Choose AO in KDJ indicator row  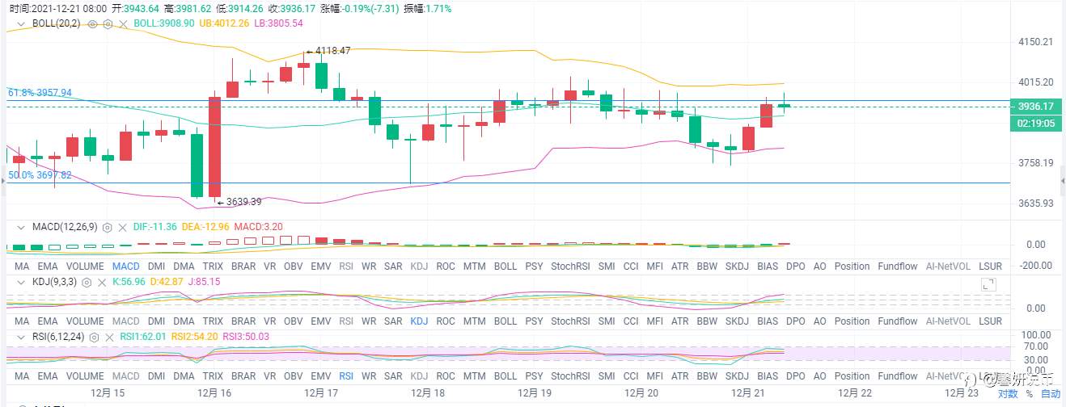click(819, 321)
